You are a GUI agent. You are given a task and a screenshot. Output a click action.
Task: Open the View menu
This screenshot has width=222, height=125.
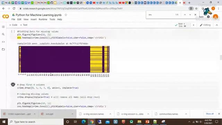pos(26,19)
